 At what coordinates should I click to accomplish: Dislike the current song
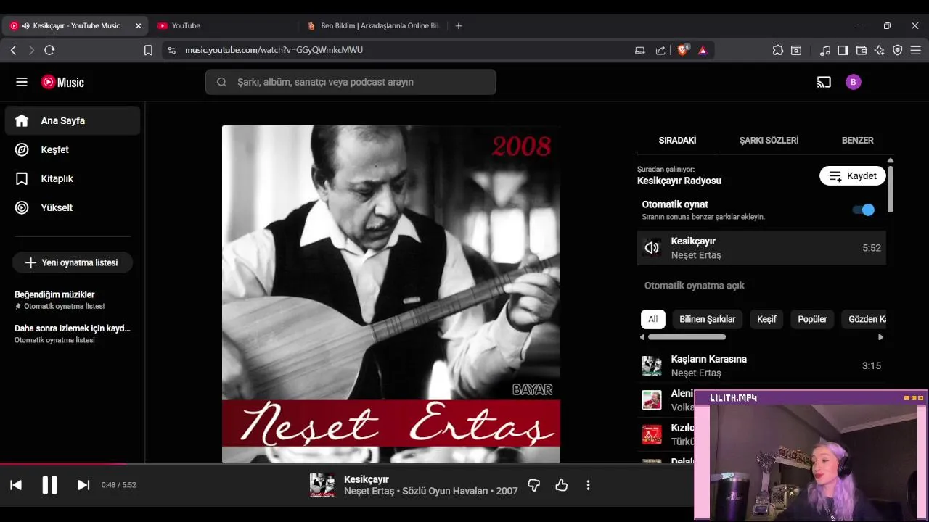coord(533,485)
